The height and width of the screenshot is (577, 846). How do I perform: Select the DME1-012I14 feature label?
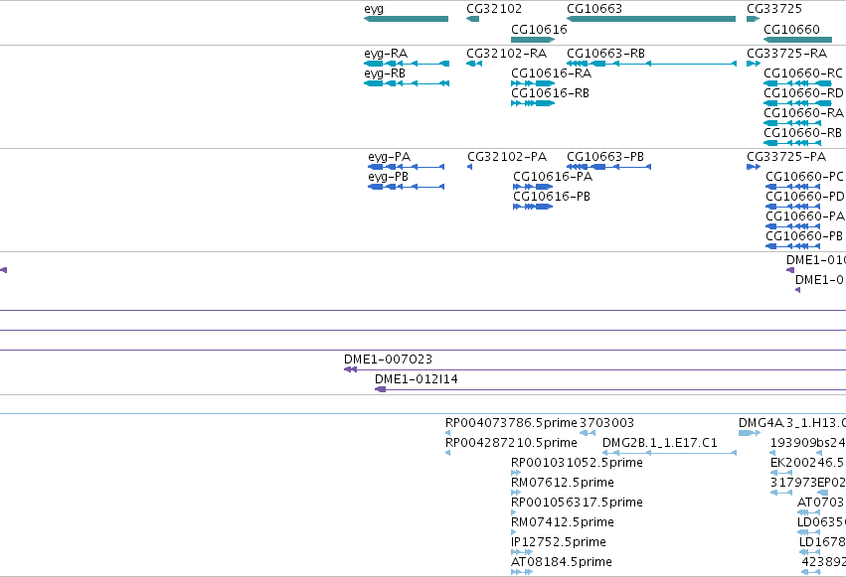point(416,379)
